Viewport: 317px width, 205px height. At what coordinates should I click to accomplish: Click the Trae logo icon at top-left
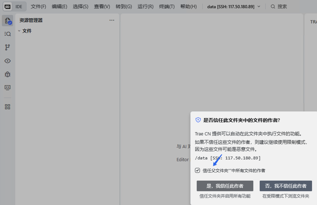point(7,6)
